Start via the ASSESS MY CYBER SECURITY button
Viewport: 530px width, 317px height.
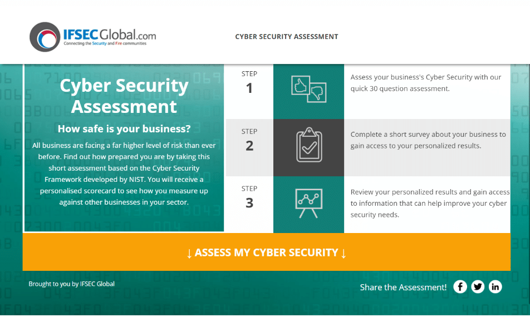(266, 252)
